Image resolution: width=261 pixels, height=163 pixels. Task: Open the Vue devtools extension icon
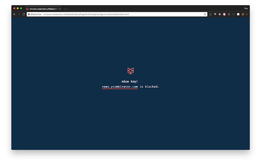click(x=215, y=14)
